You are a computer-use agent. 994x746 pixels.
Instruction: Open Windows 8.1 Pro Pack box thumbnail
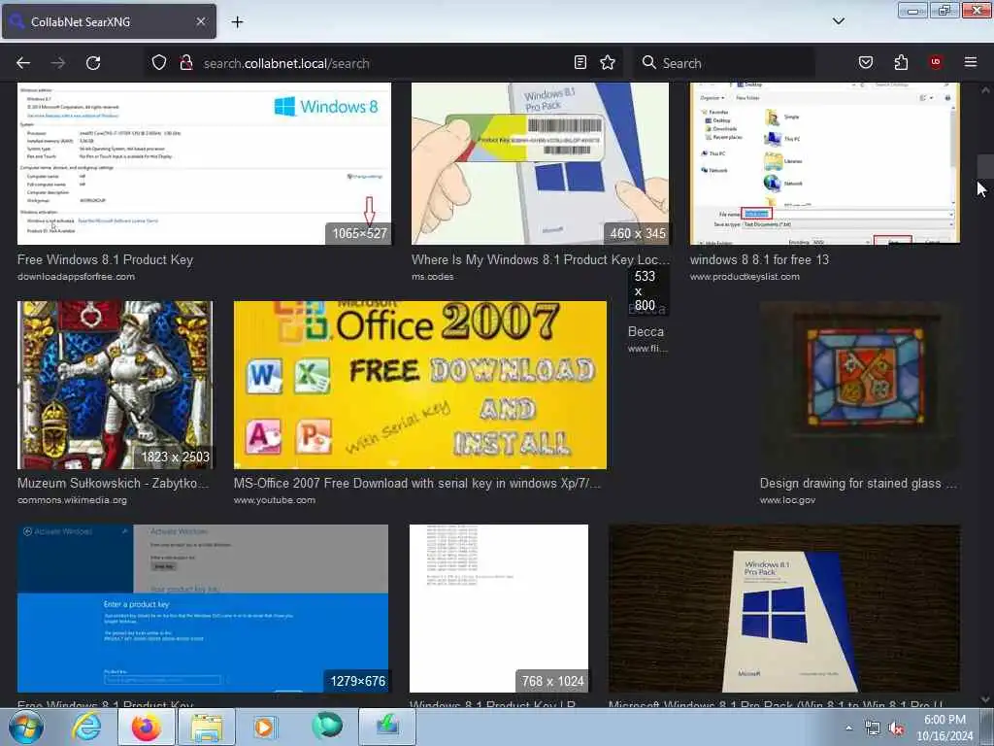pyautogui.click(x=784, y=608)
